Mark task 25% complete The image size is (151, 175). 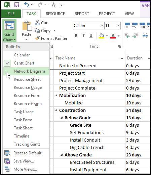pos(135,25)
